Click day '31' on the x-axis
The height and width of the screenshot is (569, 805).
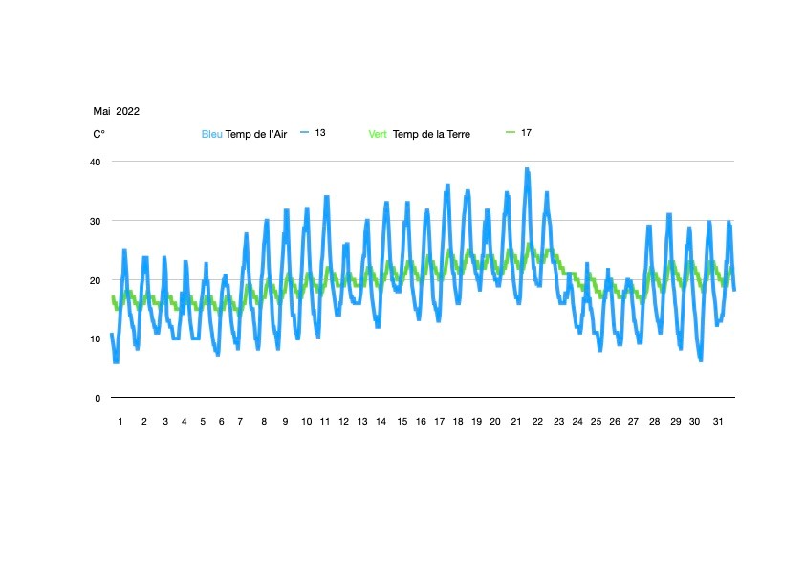[718, 421]
